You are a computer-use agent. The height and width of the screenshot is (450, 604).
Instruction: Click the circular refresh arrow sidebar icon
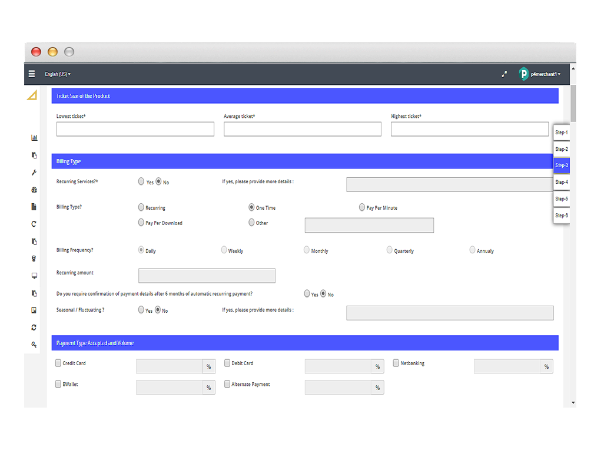[34, 224]
